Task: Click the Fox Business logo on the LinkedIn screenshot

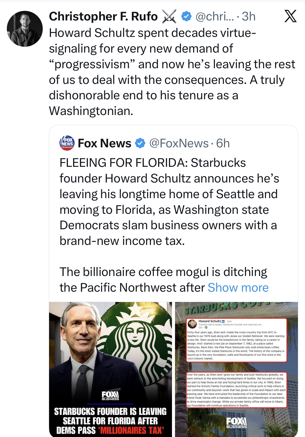Action: click(236, 423)
